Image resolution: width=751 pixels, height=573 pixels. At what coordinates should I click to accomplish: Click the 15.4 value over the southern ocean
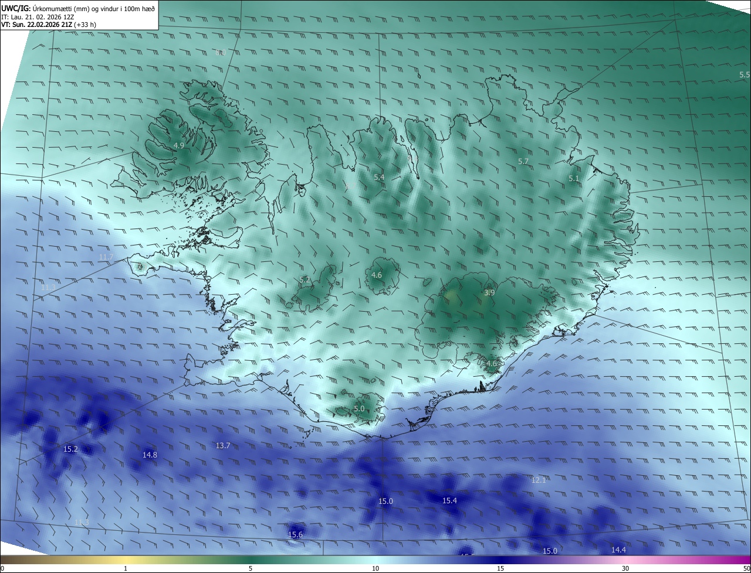[x=449, y=500]
